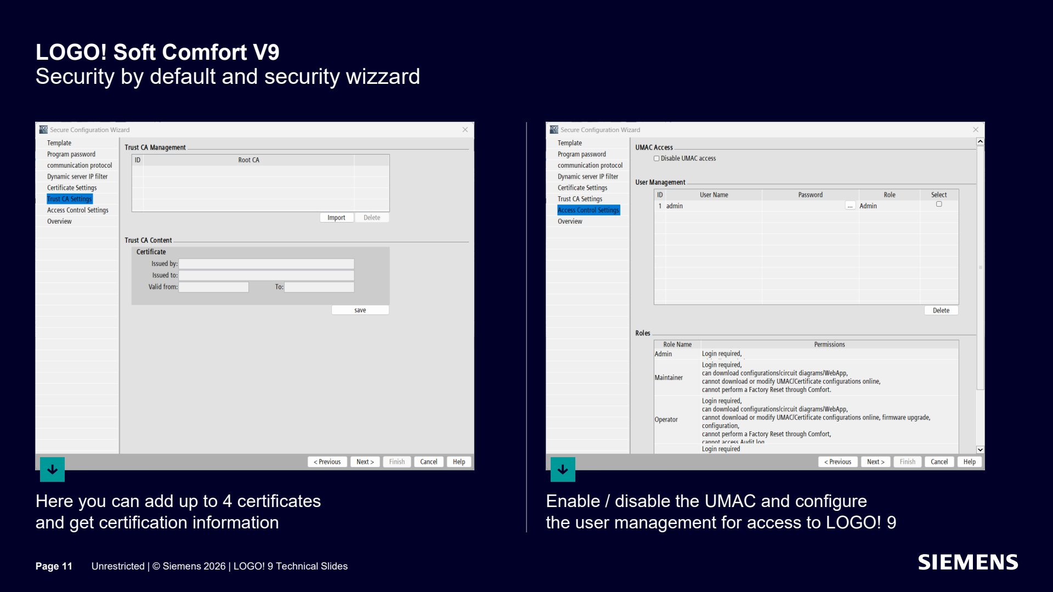1053x592 pixels.
Task: Click the scroll-up arrow in the right wizard
Action: 980,142
